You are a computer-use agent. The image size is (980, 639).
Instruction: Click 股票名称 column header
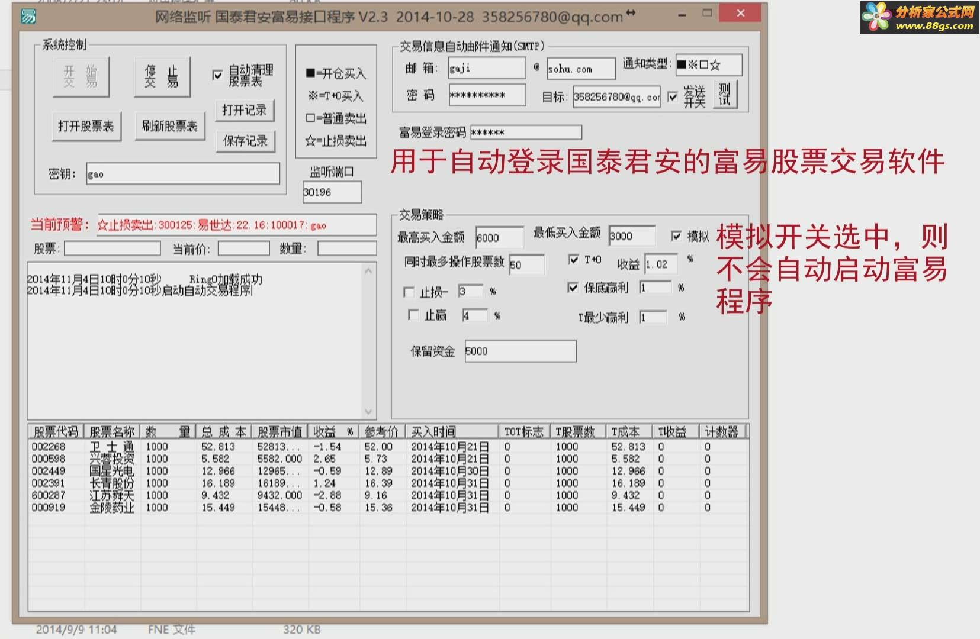113,431
